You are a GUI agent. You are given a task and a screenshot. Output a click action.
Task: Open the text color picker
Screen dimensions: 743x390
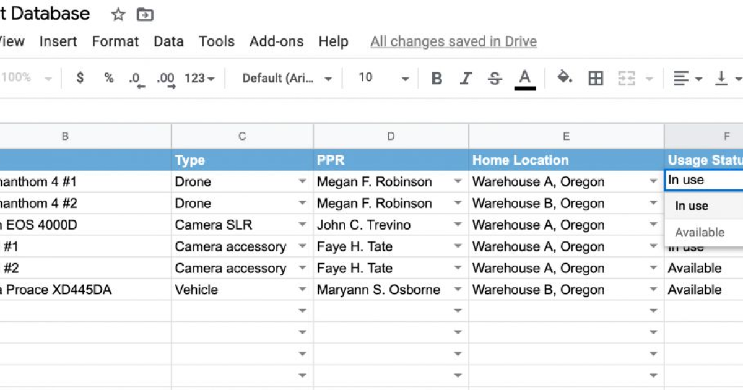(x=524, y=78)
